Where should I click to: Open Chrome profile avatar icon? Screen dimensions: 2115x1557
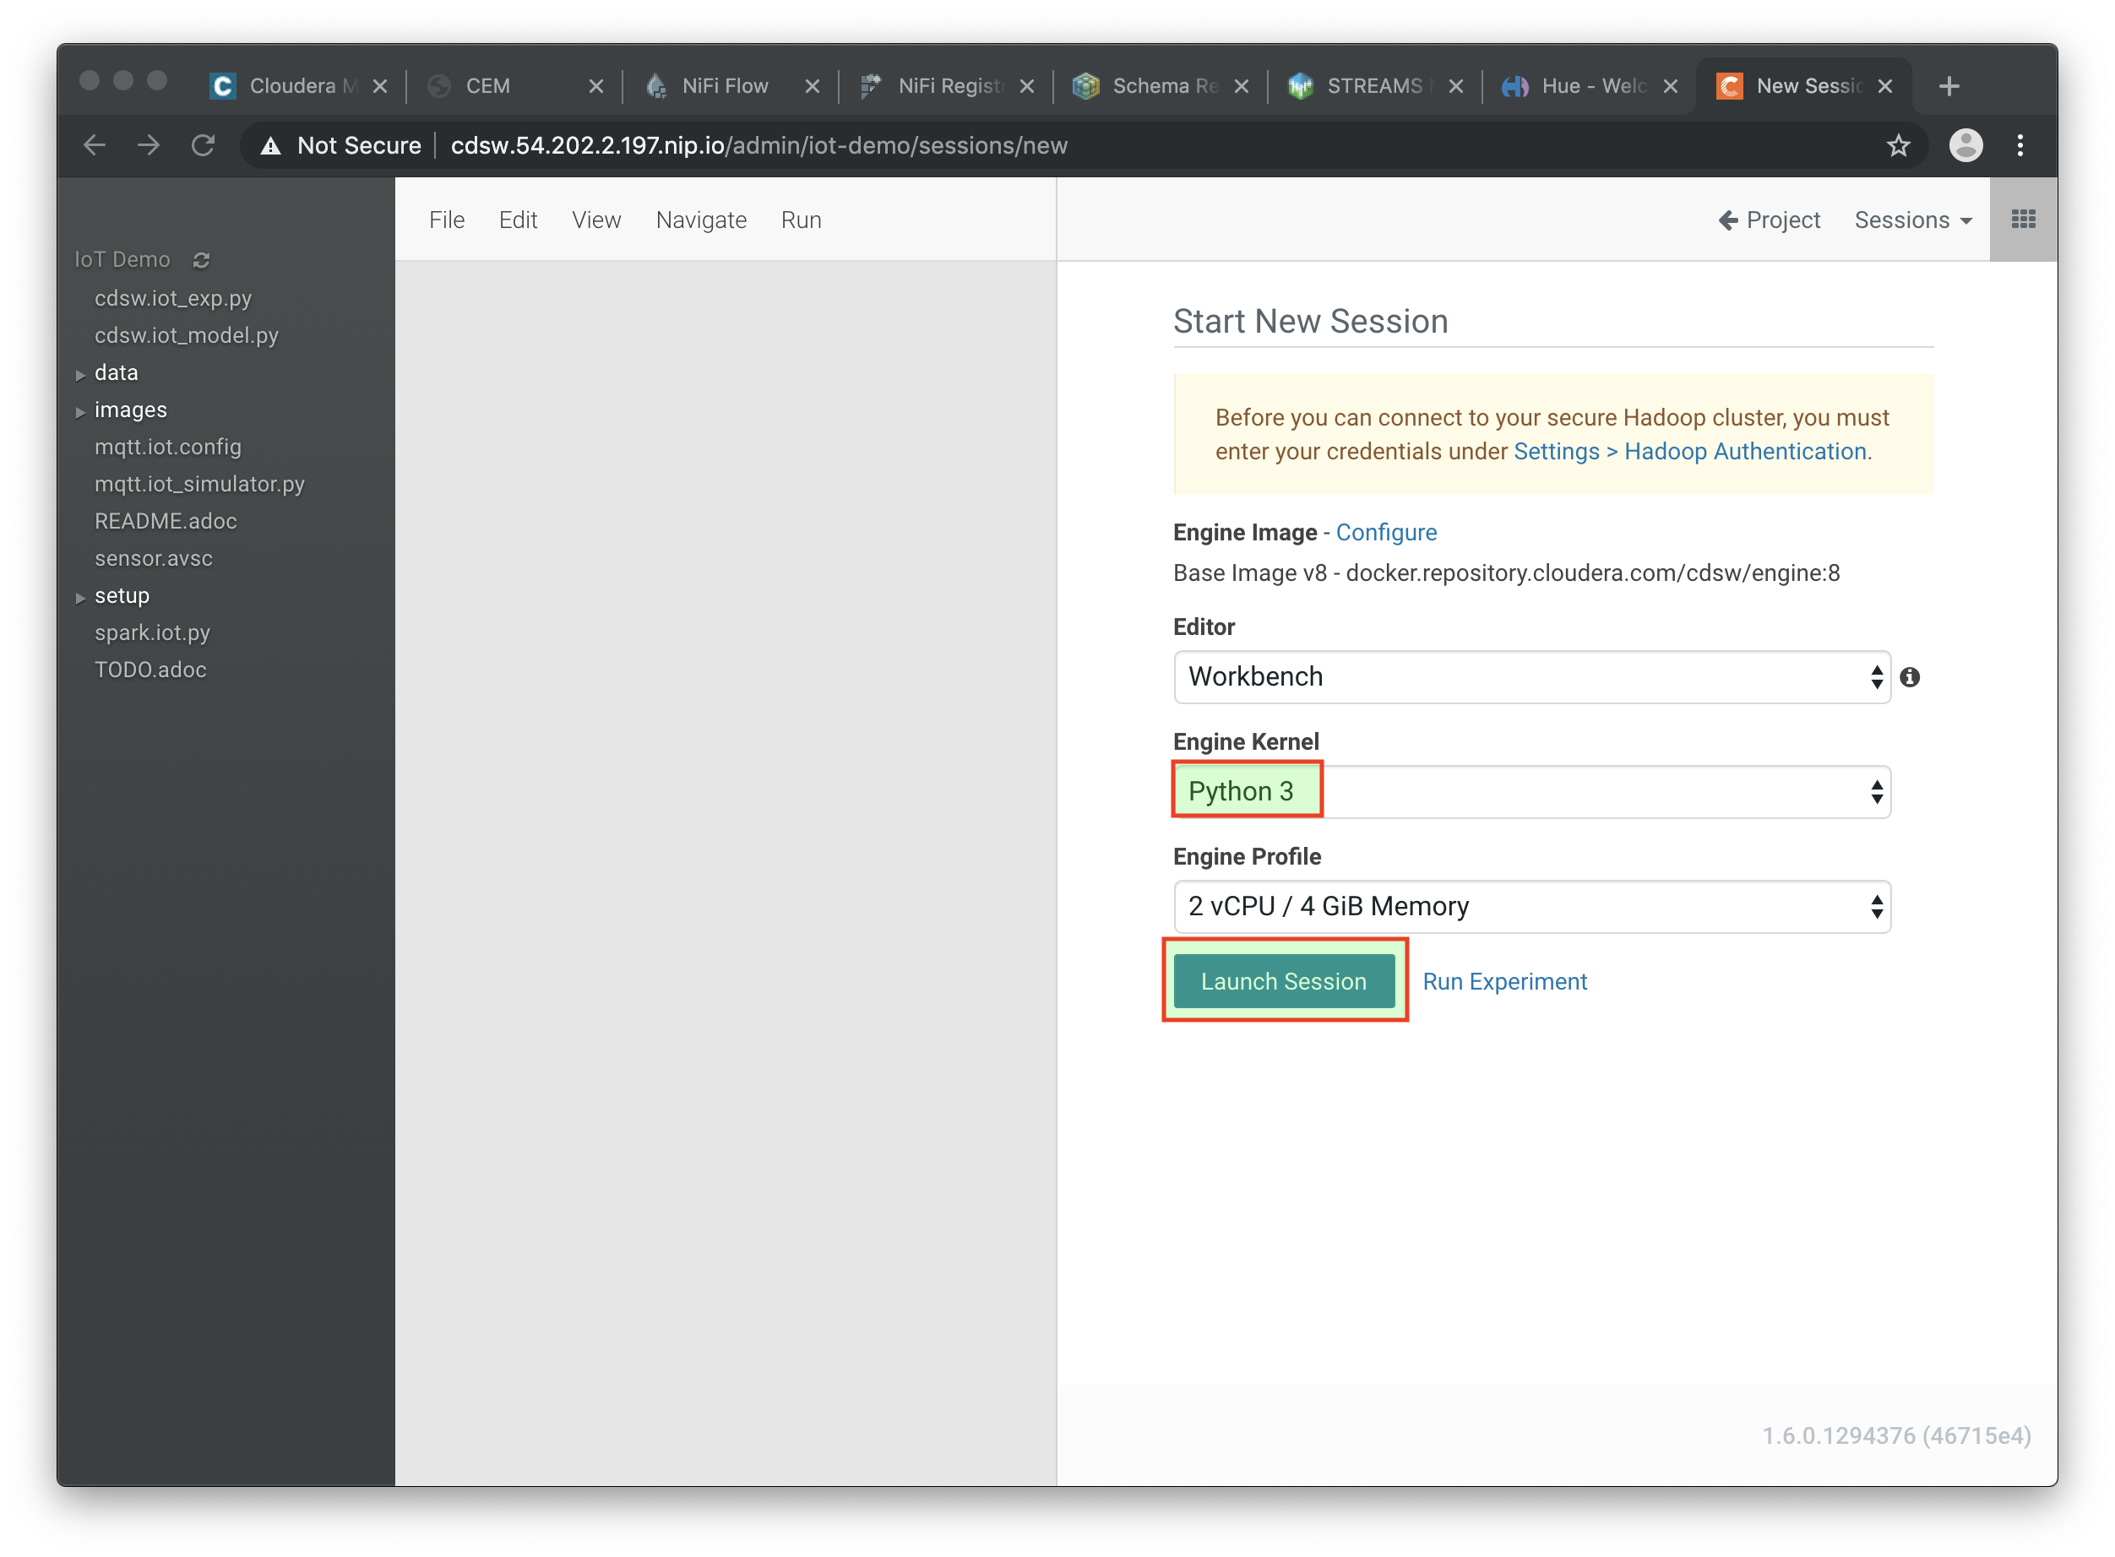tap(1965, 145)
